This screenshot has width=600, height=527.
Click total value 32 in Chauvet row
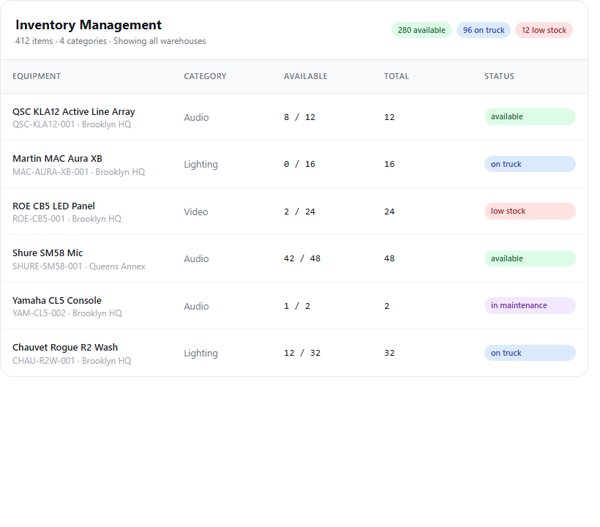(x=389, y=353)
